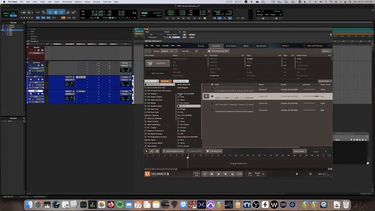Viewport: 375px width, 211px height.
Task: Click the EZdrummer count-in 1234 button
Action: pyautogui.click(x=239, y=174)
